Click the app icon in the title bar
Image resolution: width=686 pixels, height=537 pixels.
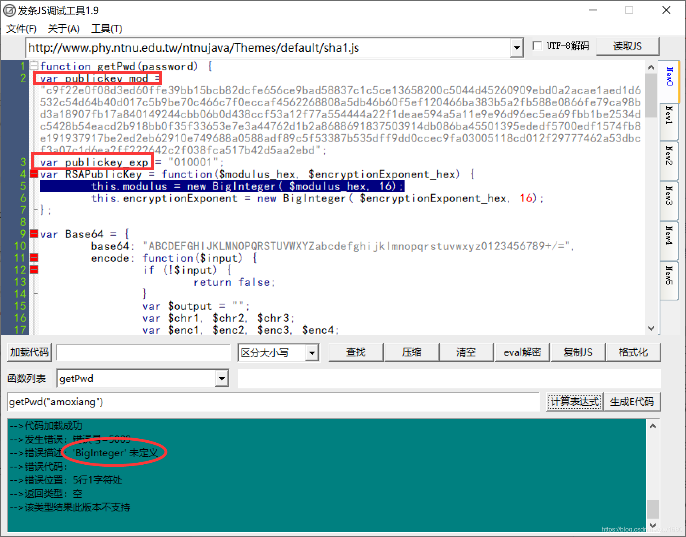tap(10, 10)
